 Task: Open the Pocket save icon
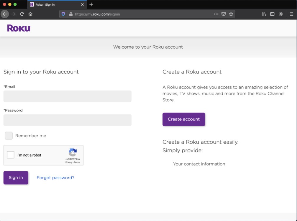[x=224, y=14]
